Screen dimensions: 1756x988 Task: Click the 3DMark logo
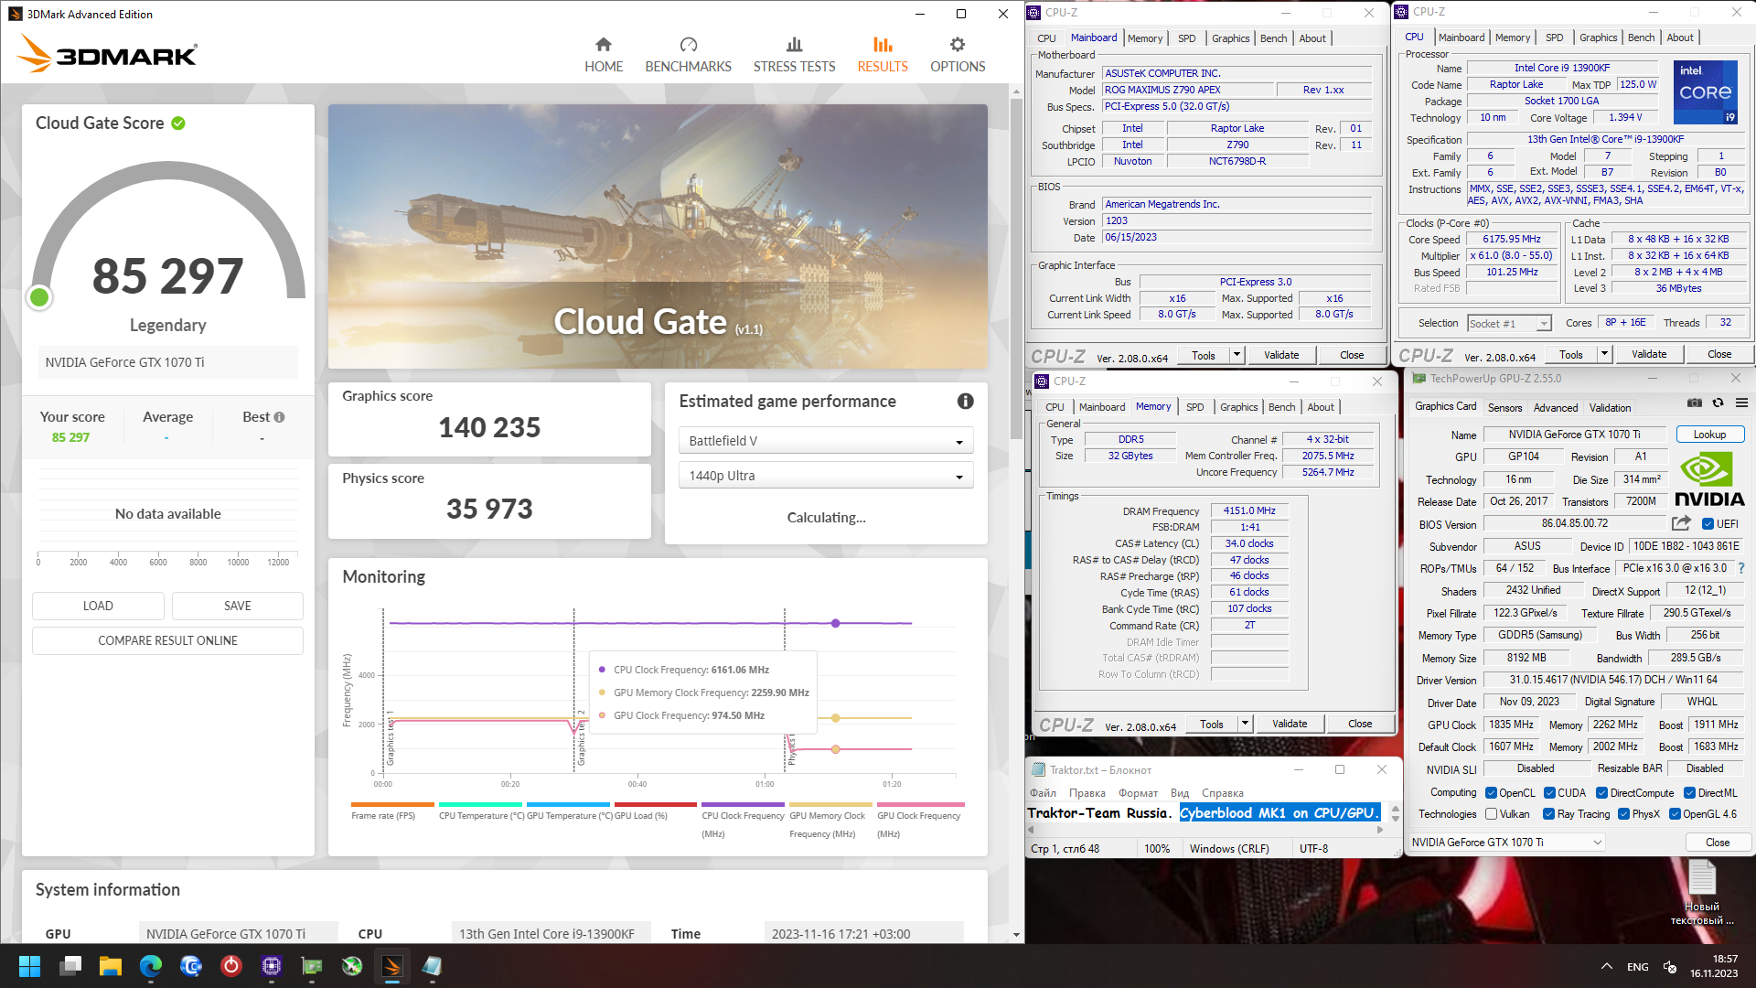tap(107, 54)
